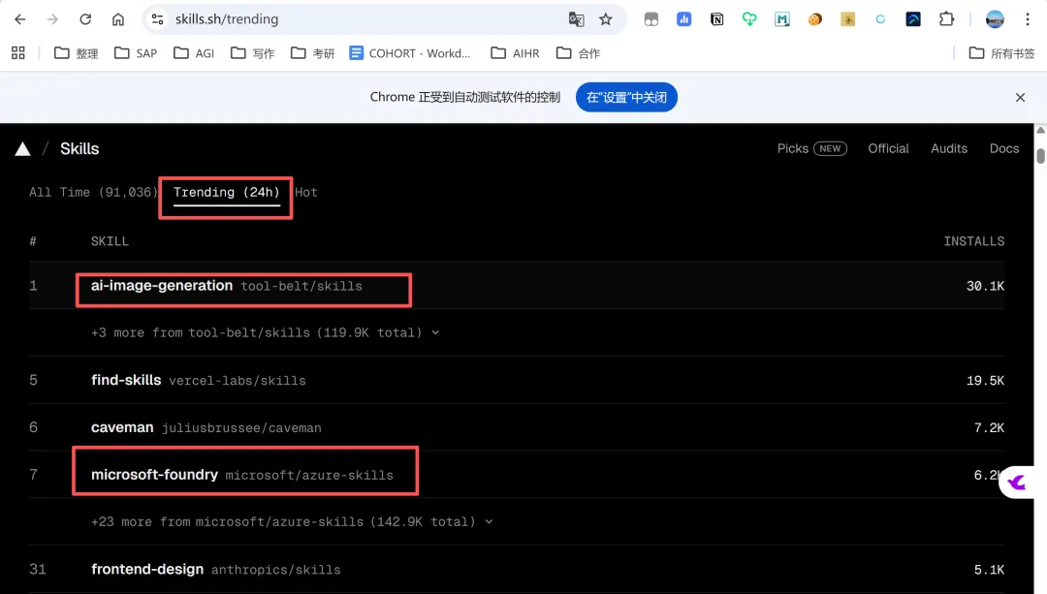Open the Notion extension icon
Image resolution: width=1047 pixels, height=594 pixels.
tap(716, 19)
